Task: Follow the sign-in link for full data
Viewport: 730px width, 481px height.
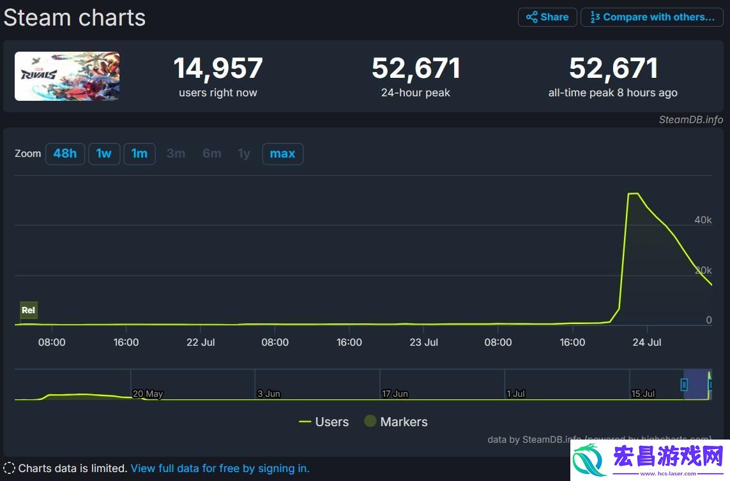Action: point(220,468)
